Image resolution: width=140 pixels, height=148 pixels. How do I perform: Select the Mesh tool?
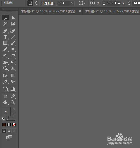click(x=5, y=76)
